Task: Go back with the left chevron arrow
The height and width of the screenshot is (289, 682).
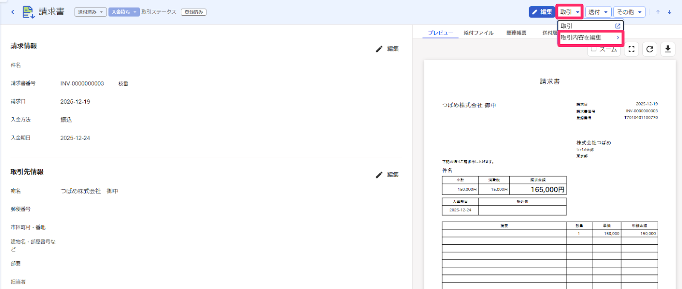Action: pyautogui.click(x=13, y=12)
